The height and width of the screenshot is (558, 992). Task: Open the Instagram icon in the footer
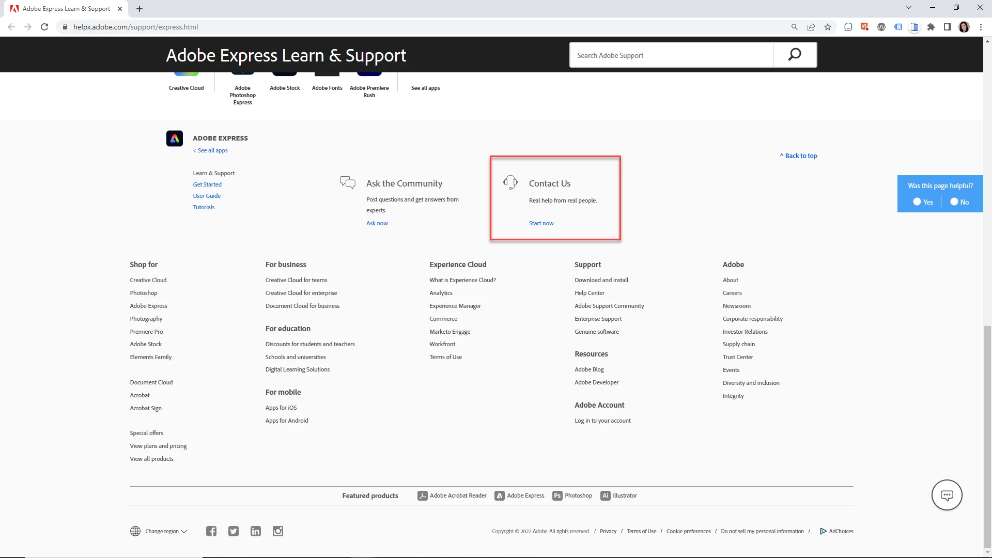[278, 531]
